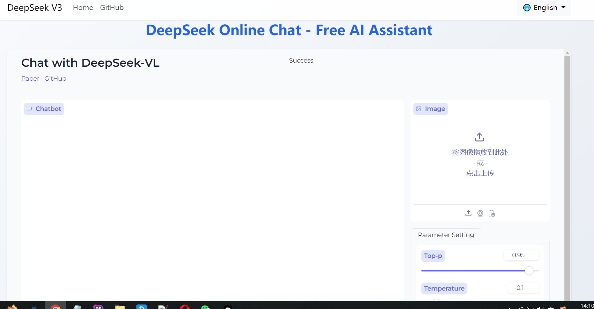Click the taskbar clock showing 14:10
This screenshot has width=594, height=309.
pos(587,306)
